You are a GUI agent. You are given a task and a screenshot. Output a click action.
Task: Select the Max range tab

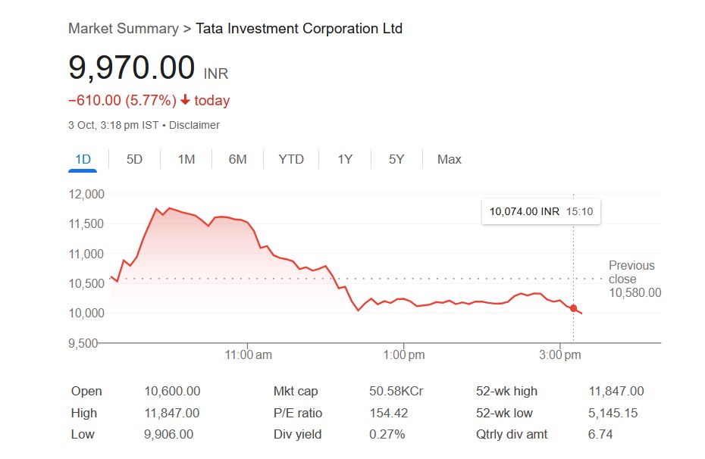pyautogui.click(x=450, y=159)
